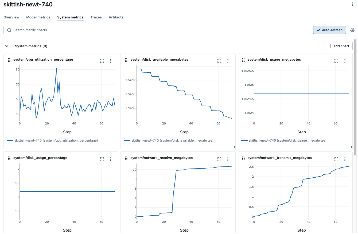Select the Traces tab link
Image resolution: width=358 pixels, height=234 pixels.
pyautogui.click(x=96, y=17)
